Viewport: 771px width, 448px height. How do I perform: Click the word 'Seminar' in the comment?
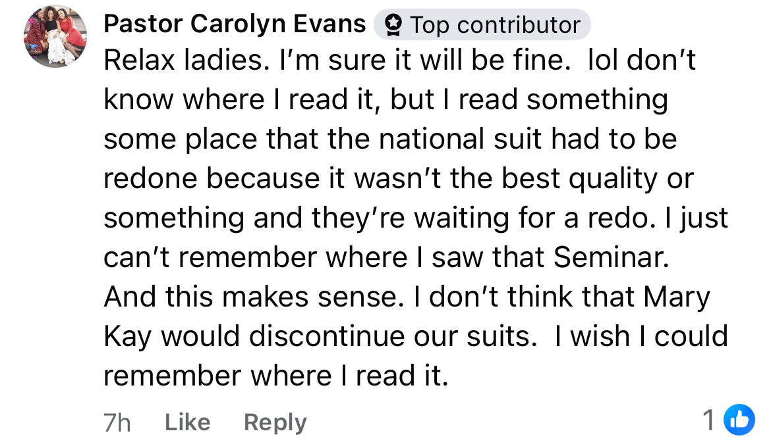[610, 257]
